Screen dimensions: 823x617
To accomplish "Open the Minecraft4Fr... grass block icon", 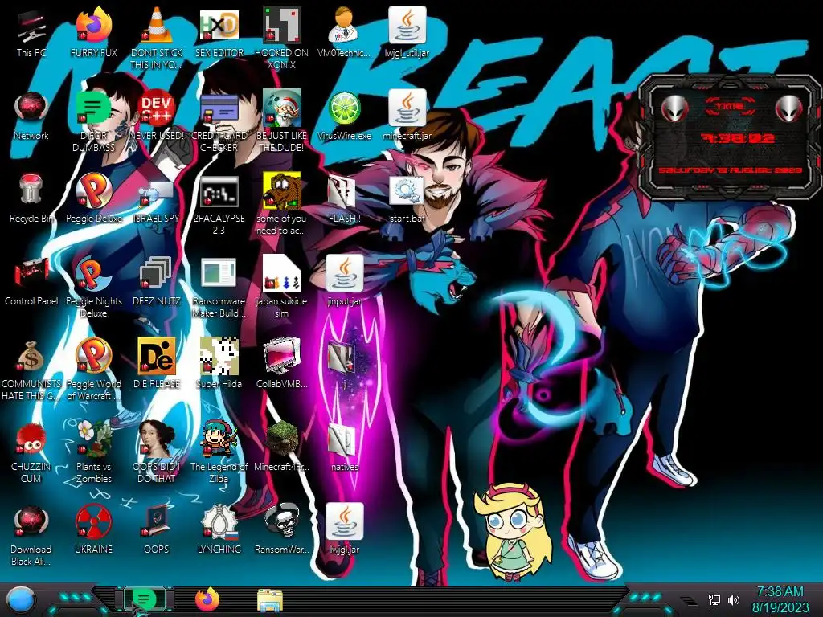I will coord(281,447).
